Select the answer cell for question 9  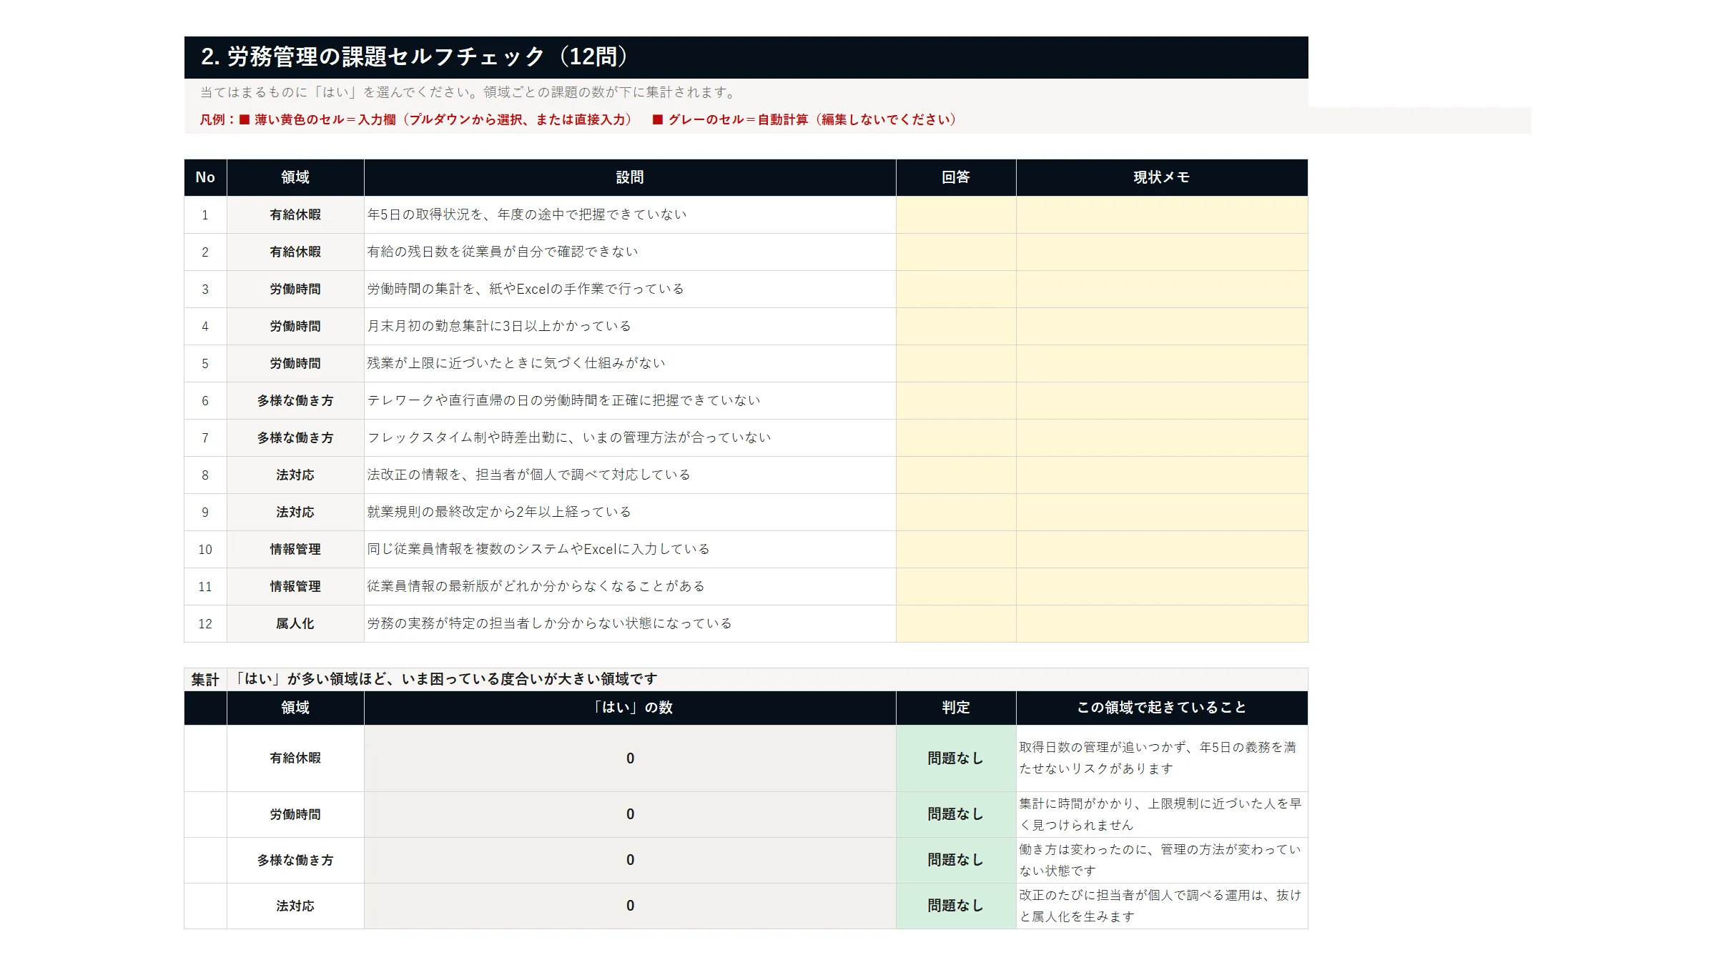click(956, 512)
